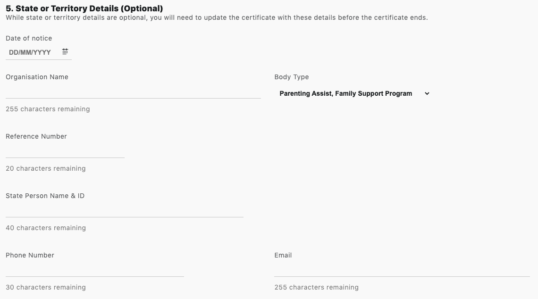Click the State or Territory Details heading
Screen dimensions: 538x299
(84, 8)
